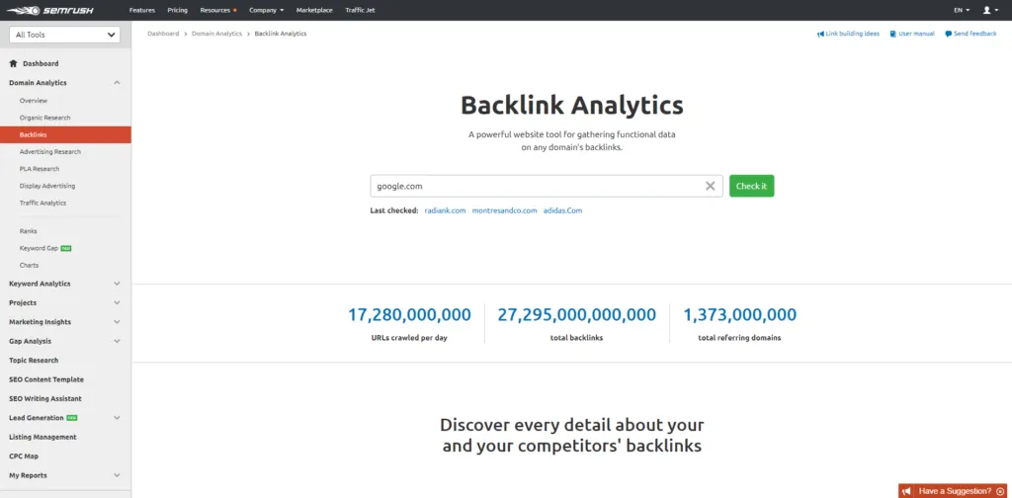The height and width of the screenshot is (498, 1012).
Task: Click the Have a Suggestion button
Action: pyautogui.click(x=955, y=491)
